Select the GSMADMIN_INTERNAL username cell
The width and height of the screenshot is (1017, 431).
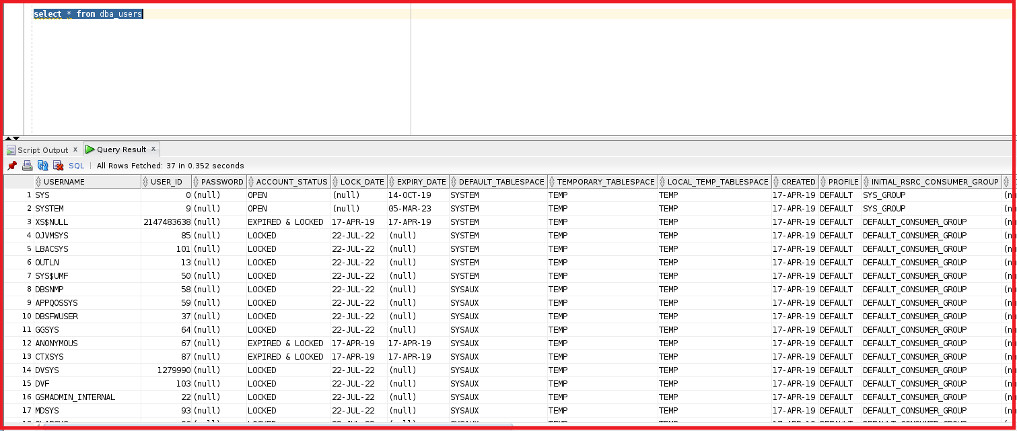(x=87, y=397)
